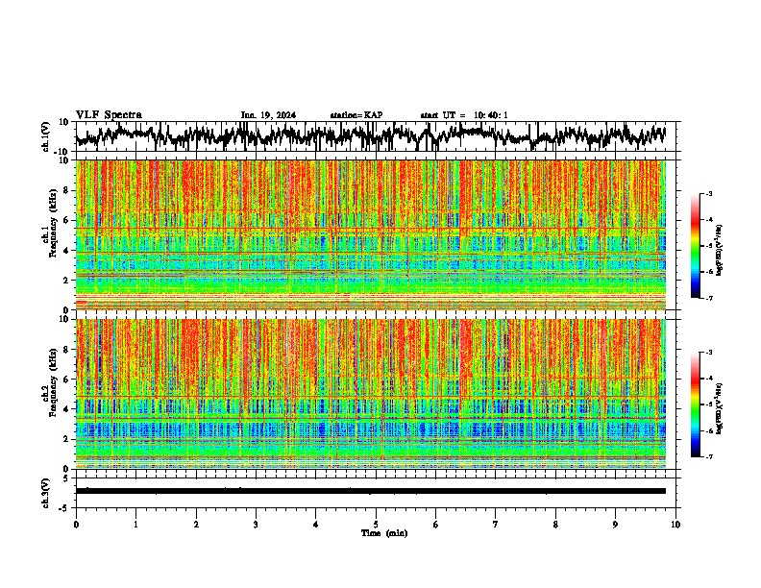Click the "10" tick on the time axis
The image size is (761, 588).
[675, 525]
